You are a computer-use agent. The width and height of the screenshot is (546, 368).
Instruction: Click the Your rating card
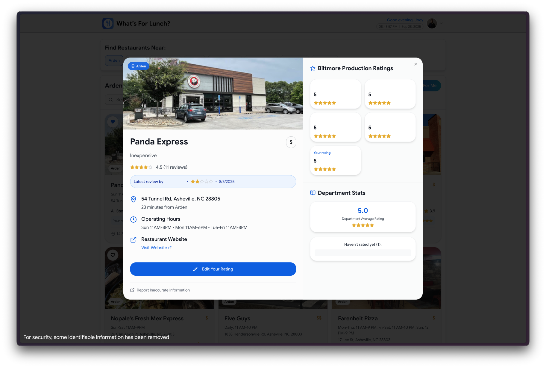(x=336, y=161)
